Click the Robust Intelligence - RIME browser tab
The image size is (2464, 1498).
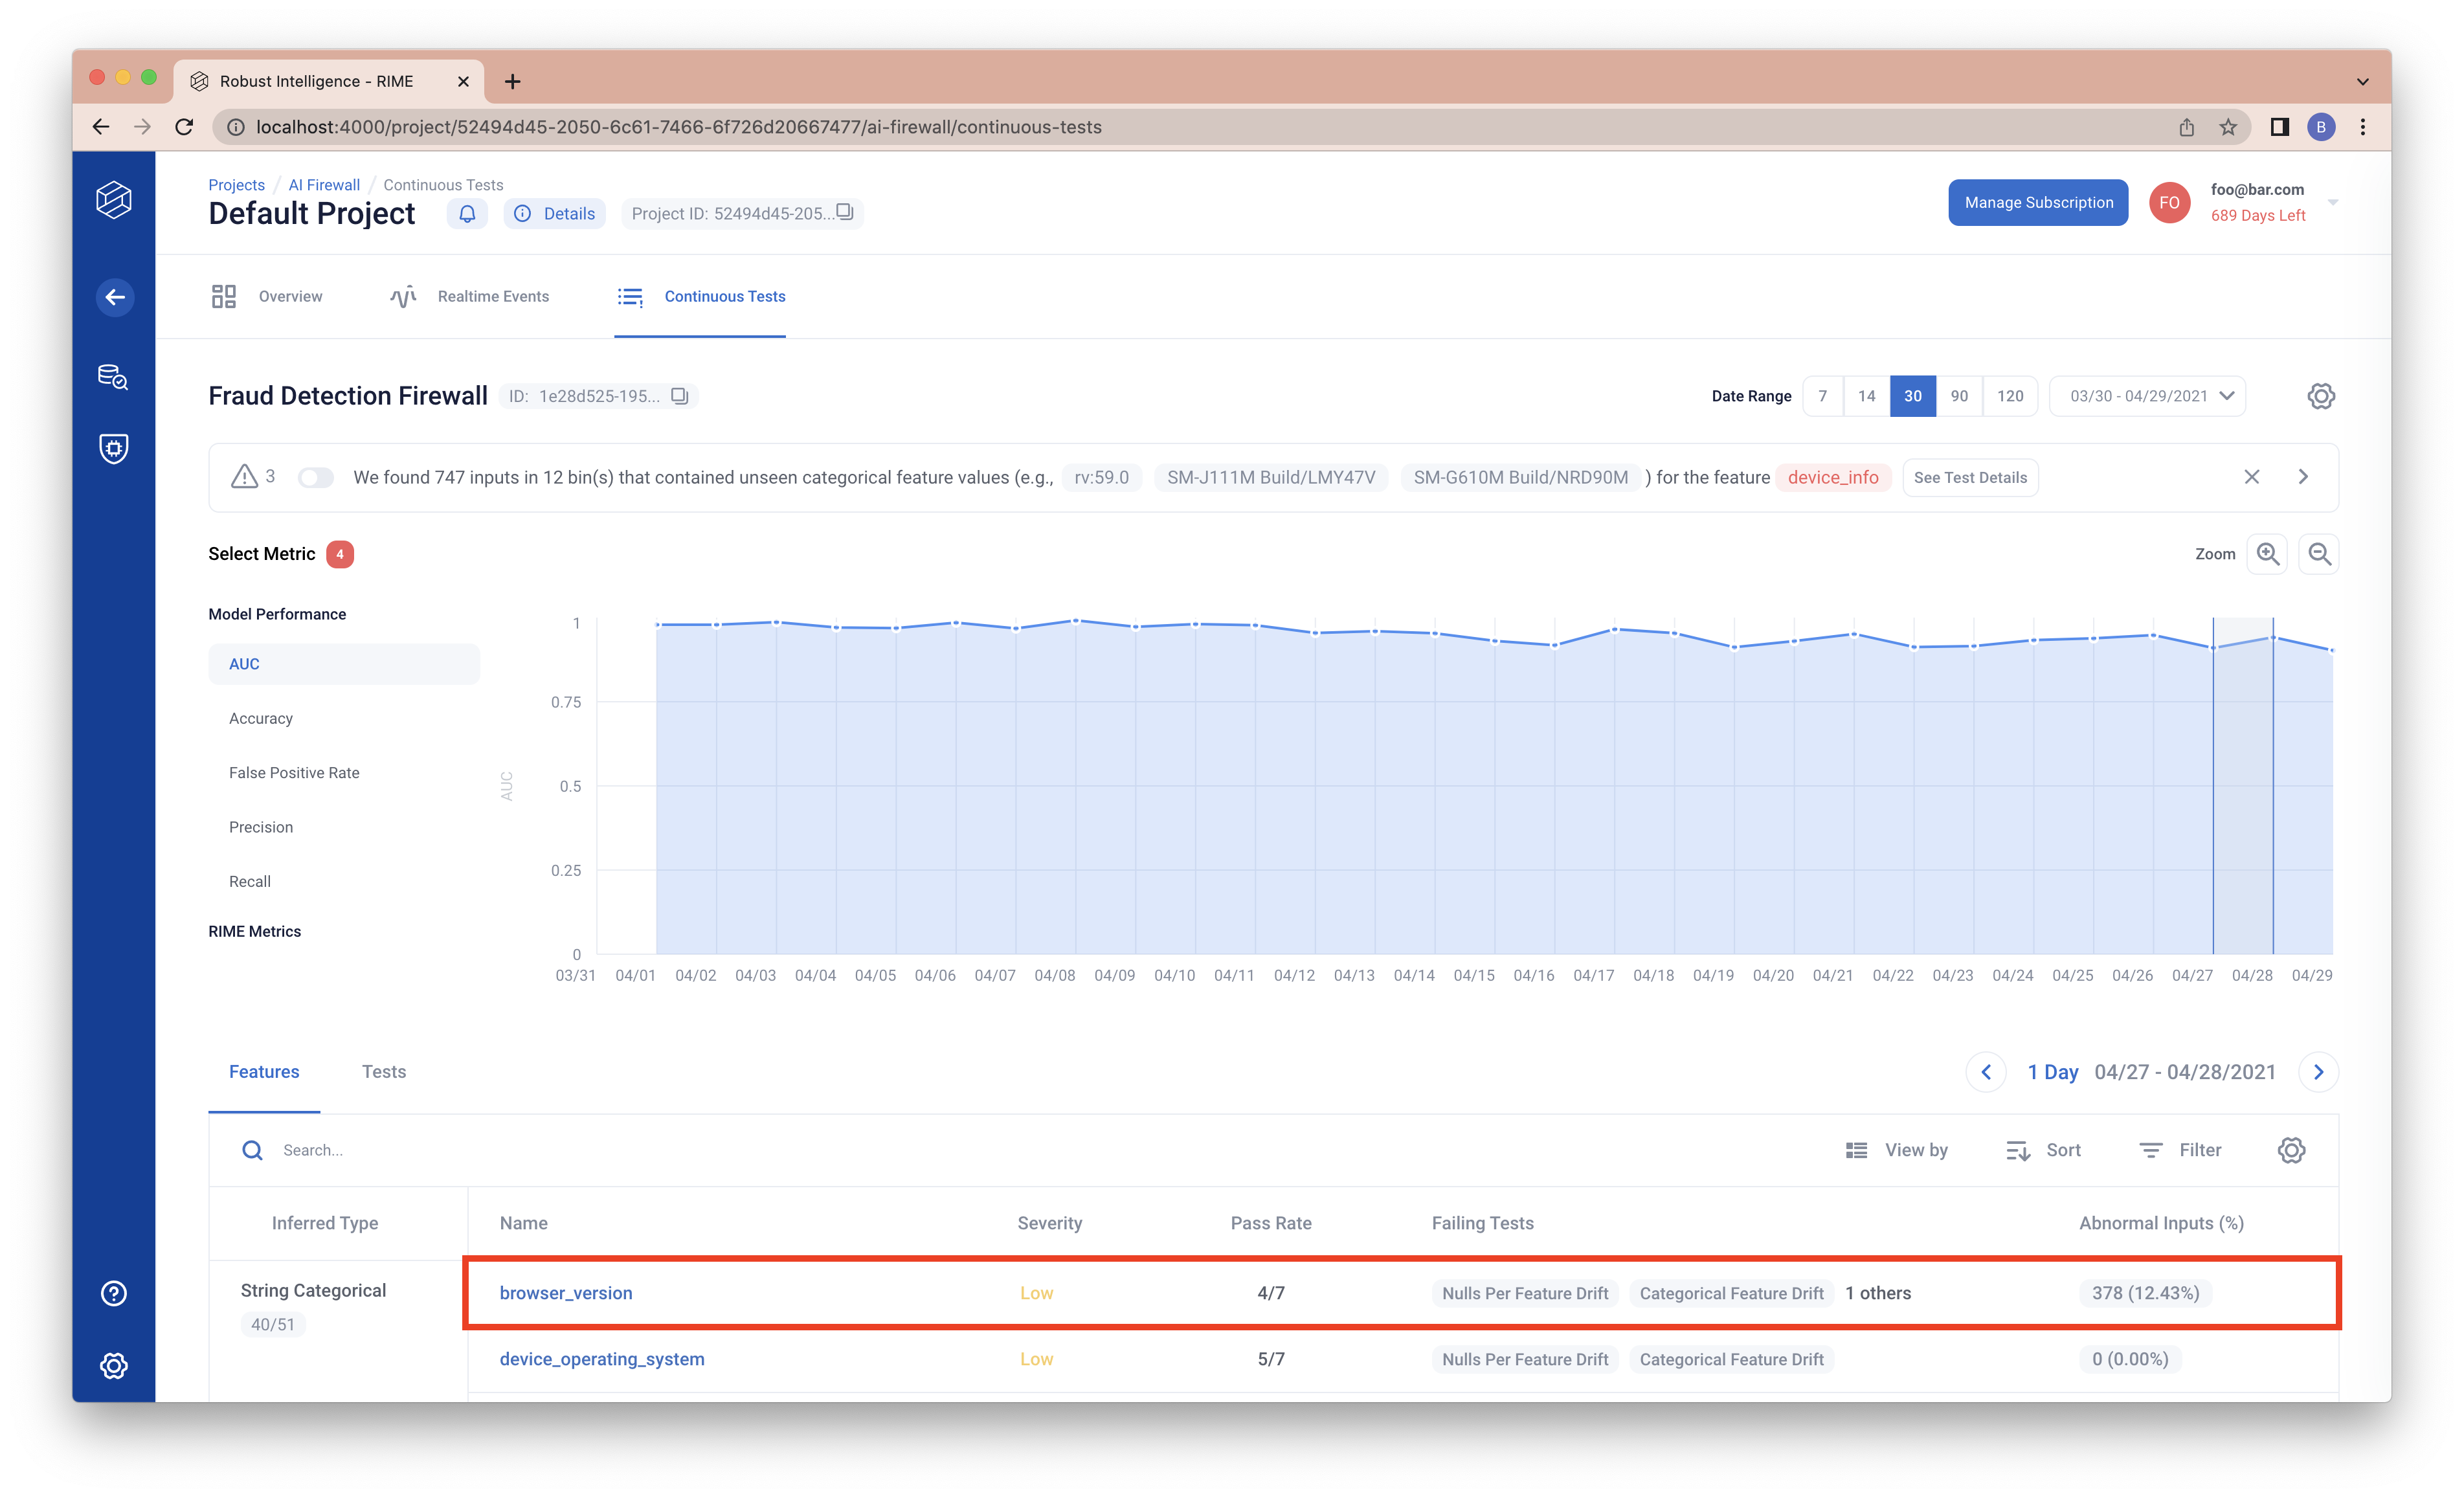(328, 82)
